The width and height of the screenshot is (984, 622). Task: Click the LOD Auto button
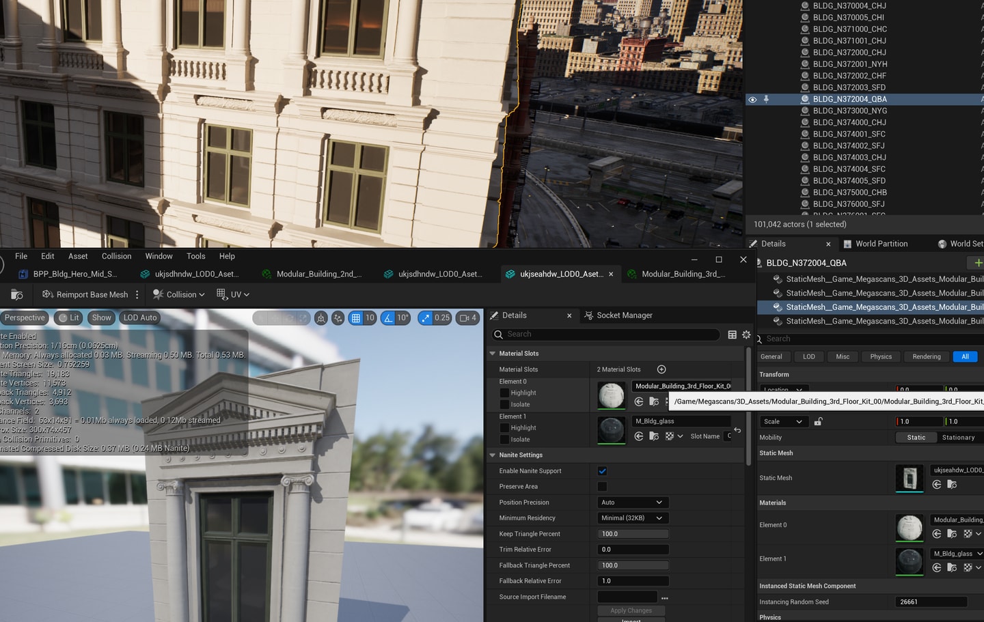click(140, 318)
